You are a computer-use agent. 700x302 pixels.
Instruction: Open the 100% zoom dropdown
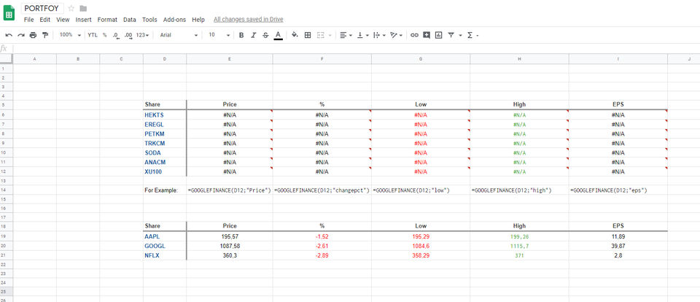tap(70, 35)
